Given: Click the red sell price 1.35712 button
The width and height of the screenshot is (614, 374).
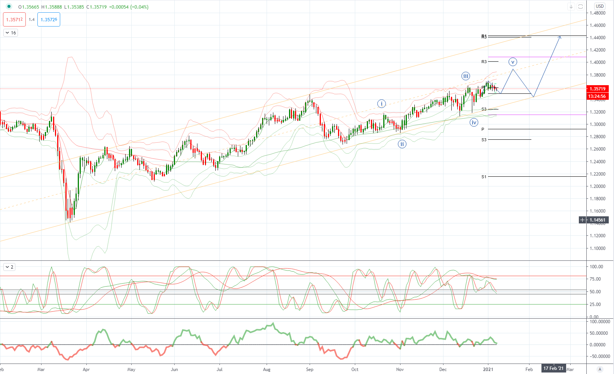Looking at the screenshot, I should 14,19.
